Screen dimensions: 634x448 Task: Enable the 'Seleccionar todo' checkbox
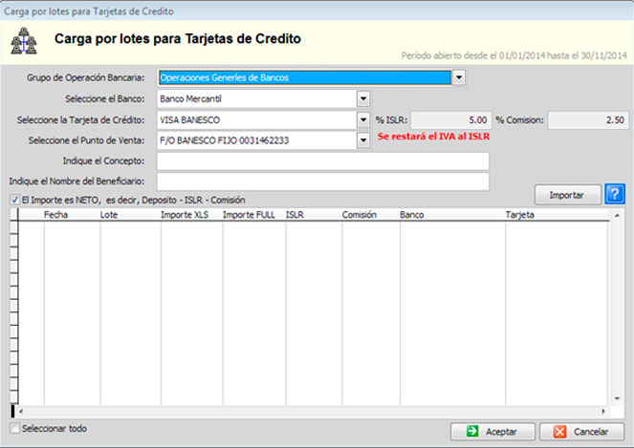[x=14, y=428]
